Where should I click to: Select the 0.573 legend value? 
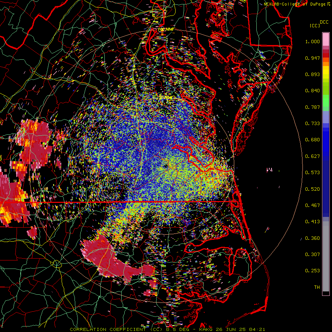pyautogui.click(x=312, y=173)
